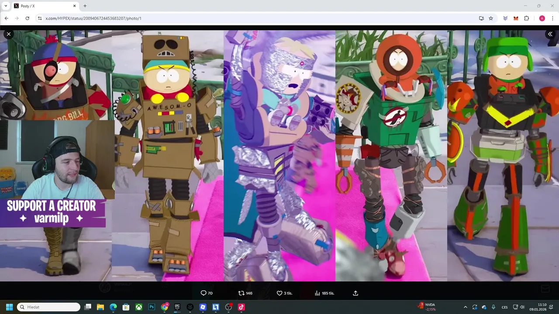View site information icon in the address bar
The height and width of the screenshot is (314, 559).
click(x=40, y=18)
